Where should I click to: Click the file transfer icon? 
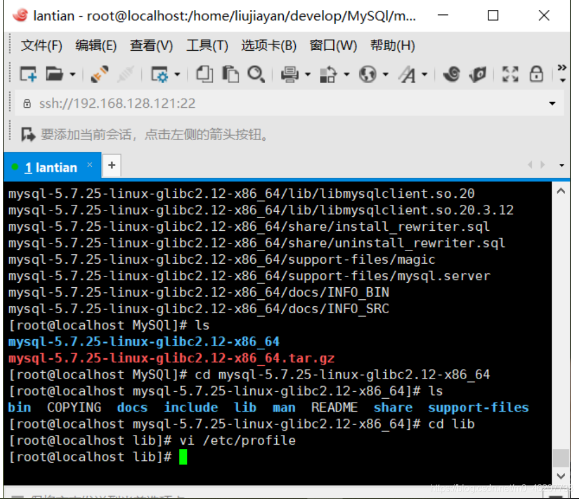[x=328, y=74]
